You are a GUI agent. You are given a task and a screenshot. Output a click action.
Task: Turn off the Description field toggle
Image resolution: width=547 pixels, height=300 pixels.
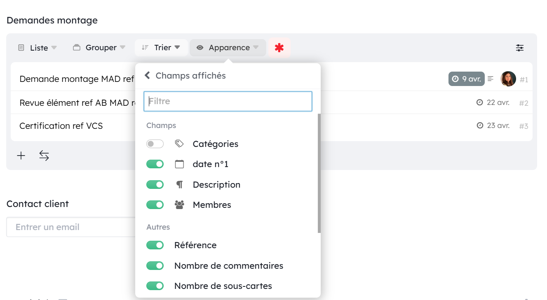pos(155,185)
